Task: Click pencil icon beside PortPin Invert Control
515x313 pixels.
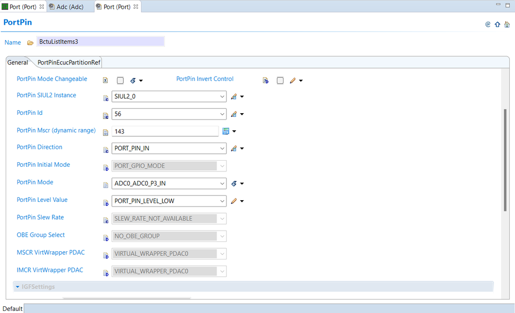Action: (293, 80)
